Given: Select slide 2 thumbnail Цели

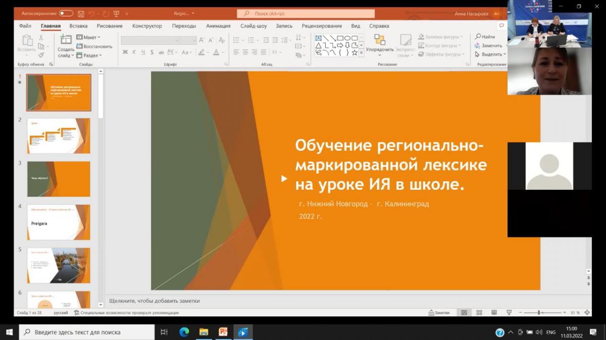Looking at the screenshot, I should (59, 136).
